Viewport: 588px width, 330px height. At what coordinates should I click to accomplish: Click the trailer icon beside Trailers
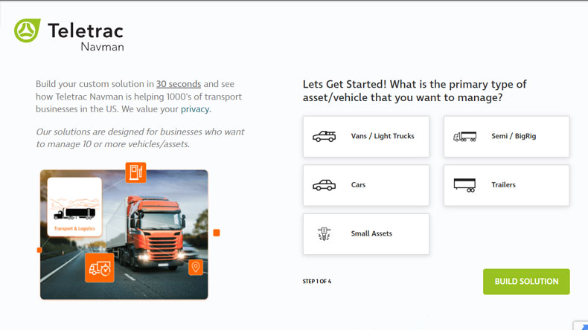(x=464, y=185)
